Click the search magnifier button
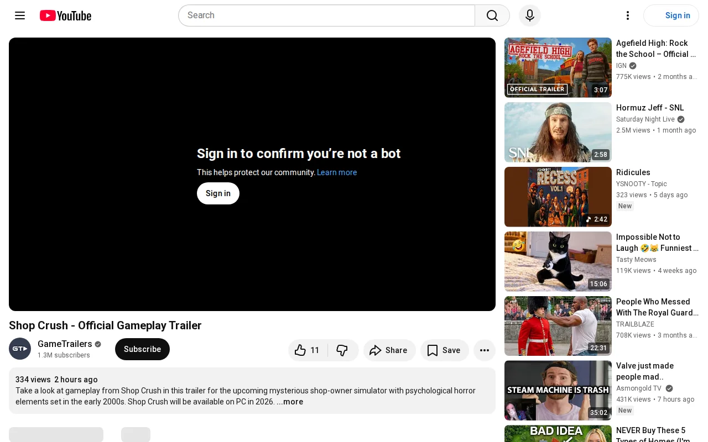Screen dimensions: 708x442 (x=492, y=15)
